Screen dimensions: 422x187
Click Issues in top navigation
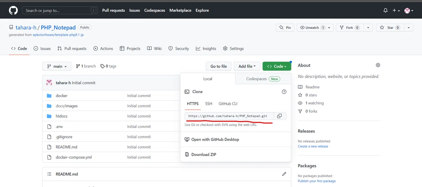[135, 11]
